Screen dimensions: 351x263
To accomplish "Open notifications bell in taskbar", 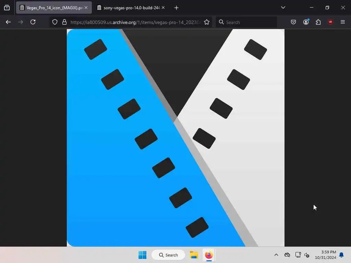I will [x=342, y=255].
